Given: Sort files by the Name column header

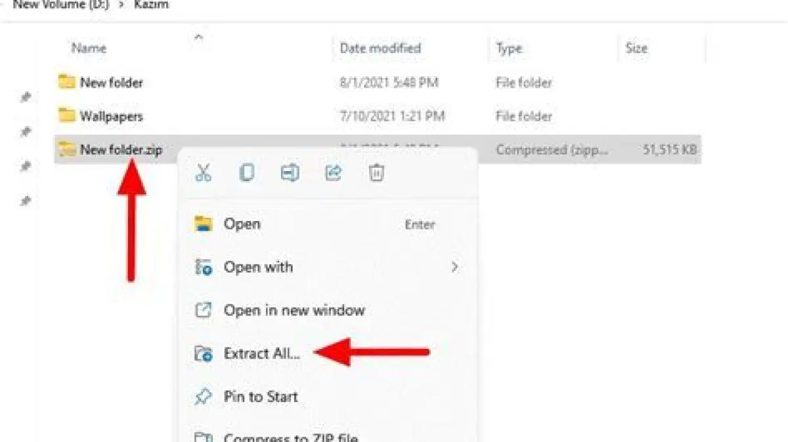Looking at the screenshot, I should 89,48.
